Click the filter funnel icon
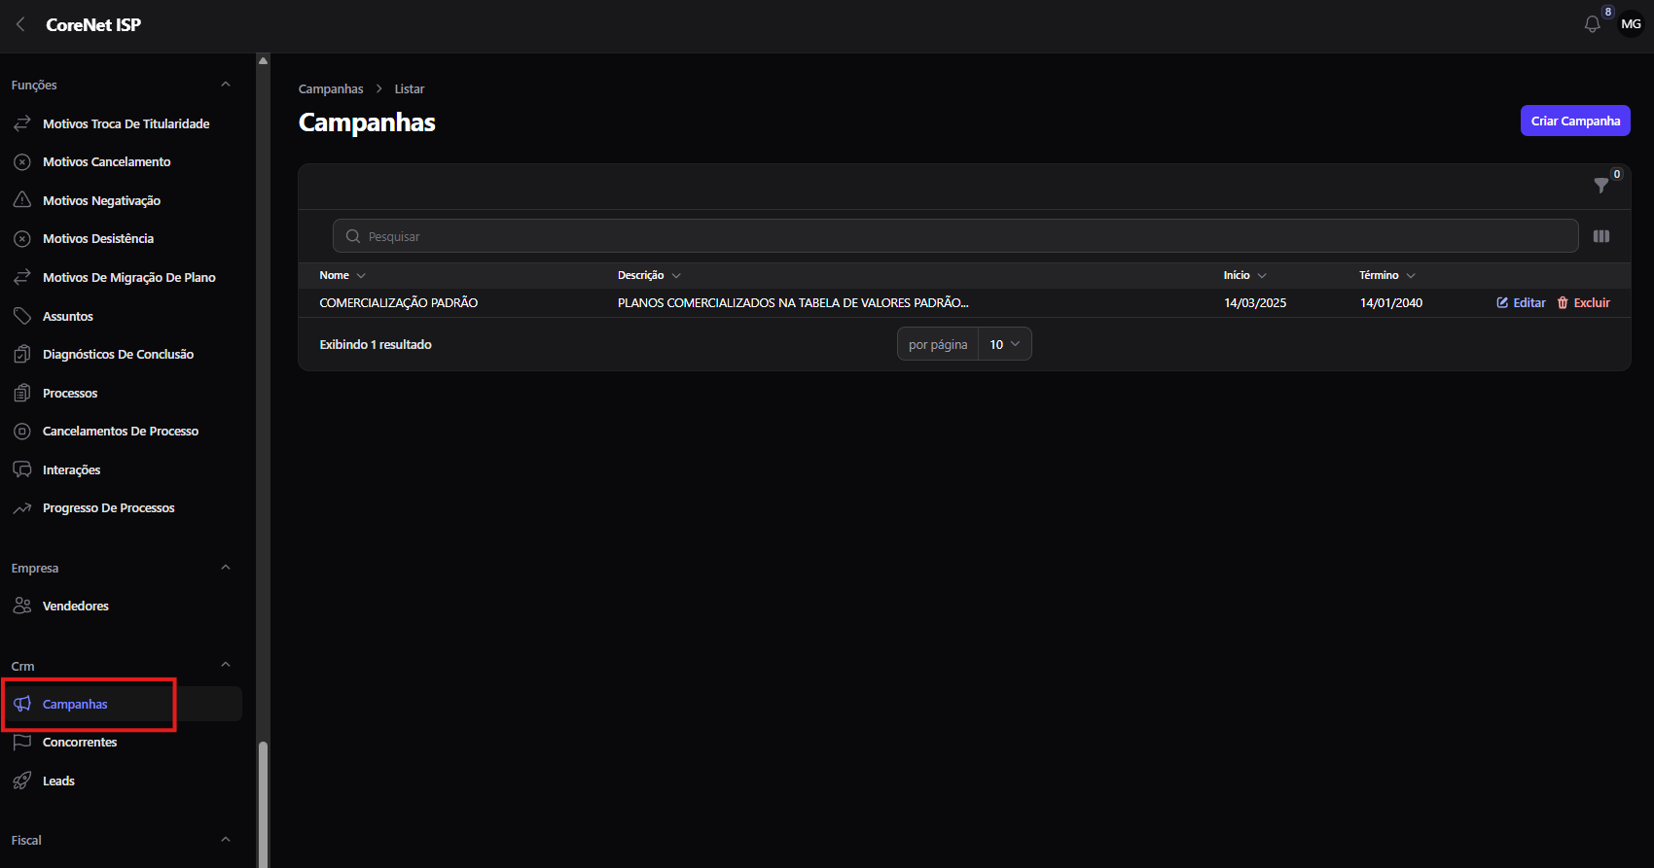The height and width of the screenshot is (868, 1654). [1600, 185]
